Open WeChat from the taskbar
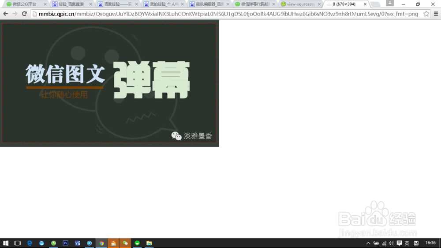 pyautogui.click(x=125, y=243)
